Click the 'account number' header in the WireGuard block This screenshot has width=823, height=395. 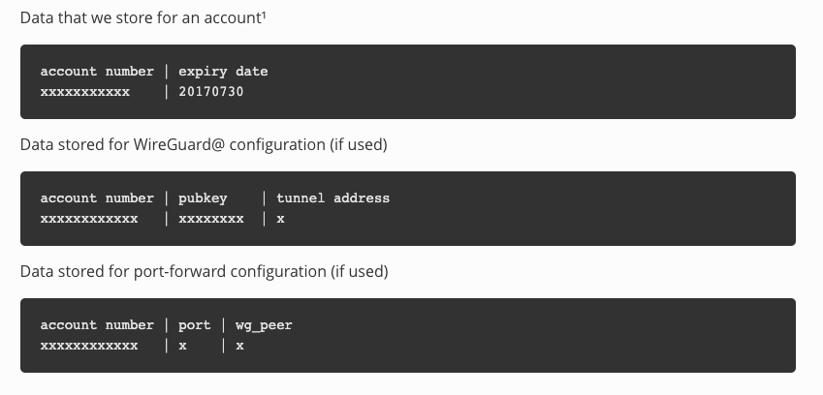97,198
